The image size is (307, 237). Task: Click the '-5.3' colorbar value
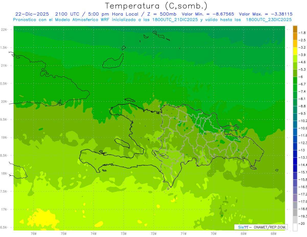tap(302, 70)
